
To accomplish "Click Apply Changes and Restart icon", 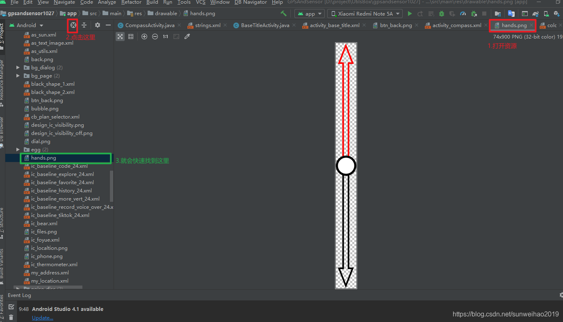I will point(420,14).
